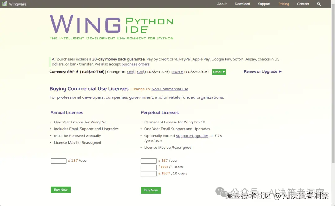Go to the Download page

coord(242,4)
